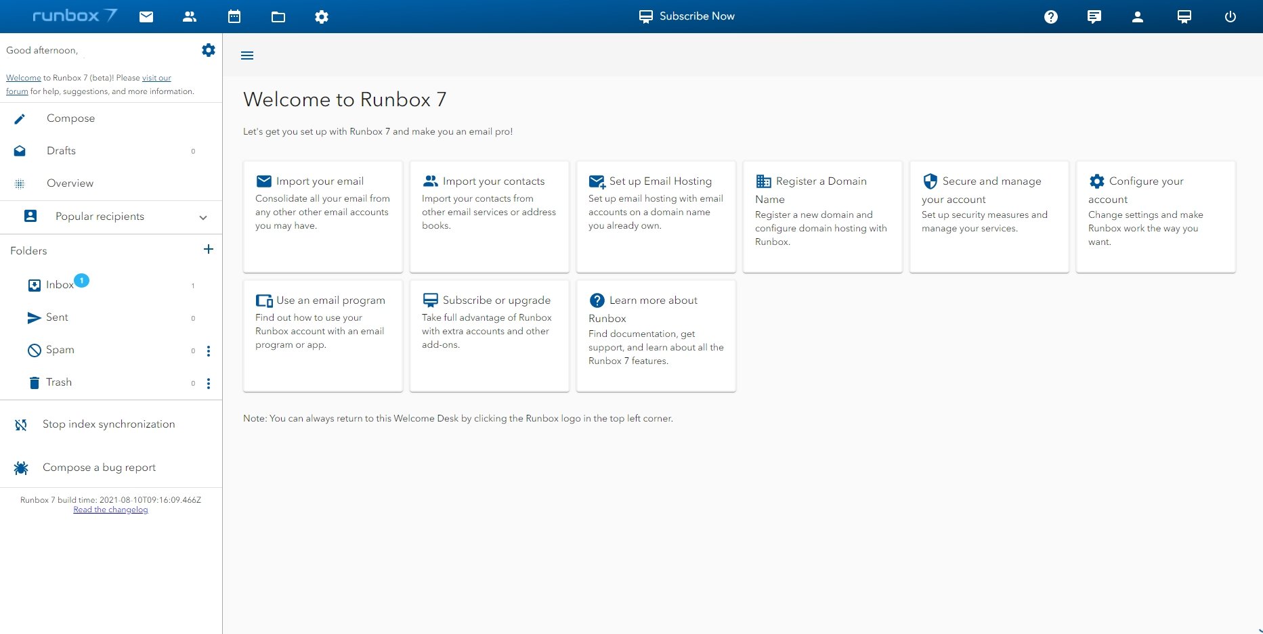
Task: Click the payment monitor icon at top right
Action: (1184, 17)
